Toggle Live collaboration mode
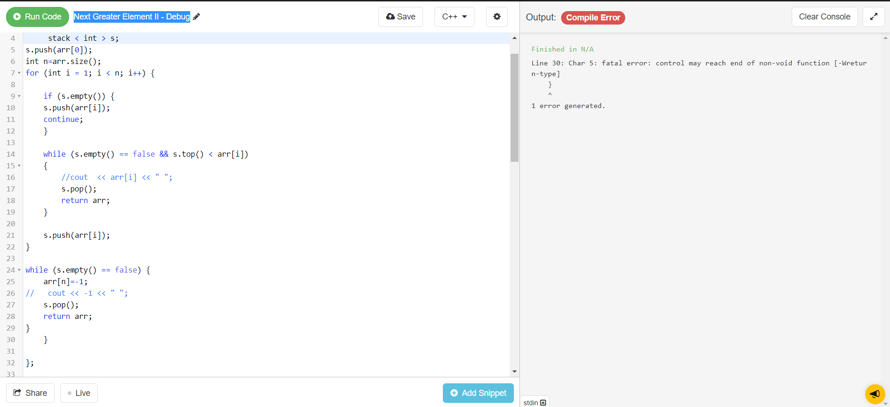This screenshot has height=407, width=890. tap(79, 393)
